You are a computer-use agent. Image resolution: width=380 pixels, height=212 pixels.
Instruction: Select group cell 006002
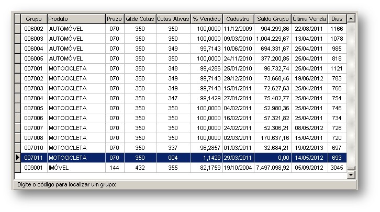33,29
